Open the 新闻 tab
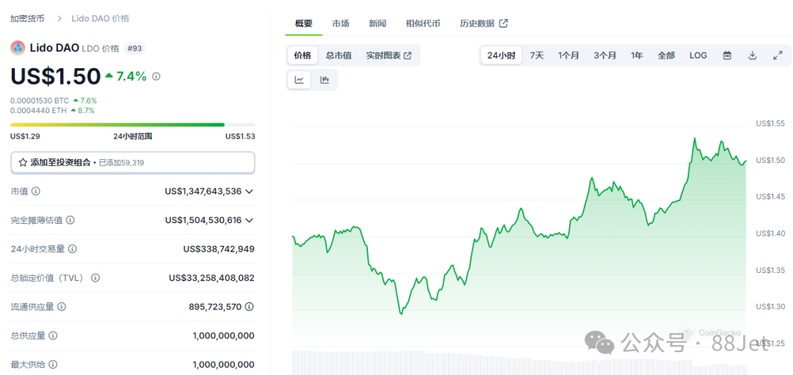 coord(377,23)
